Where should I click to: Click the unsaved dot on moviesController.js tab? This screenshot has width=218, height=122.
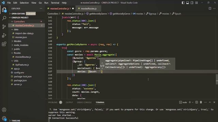point(73,8)
